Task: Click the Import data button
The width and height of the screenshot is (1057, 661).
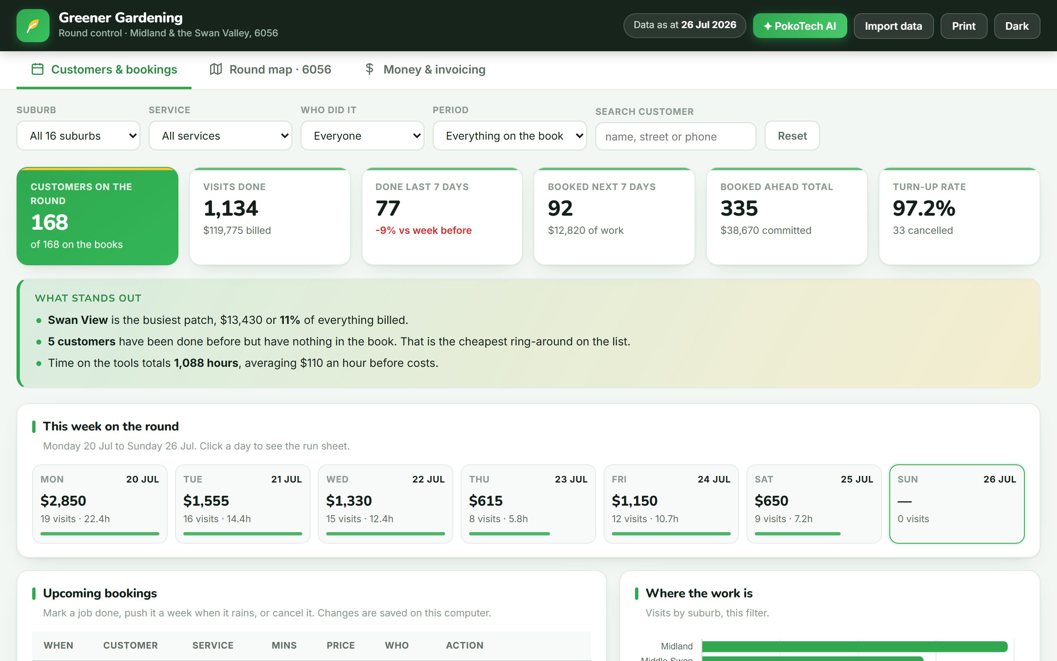Action: pyautogui.click(x=893, y=26)
